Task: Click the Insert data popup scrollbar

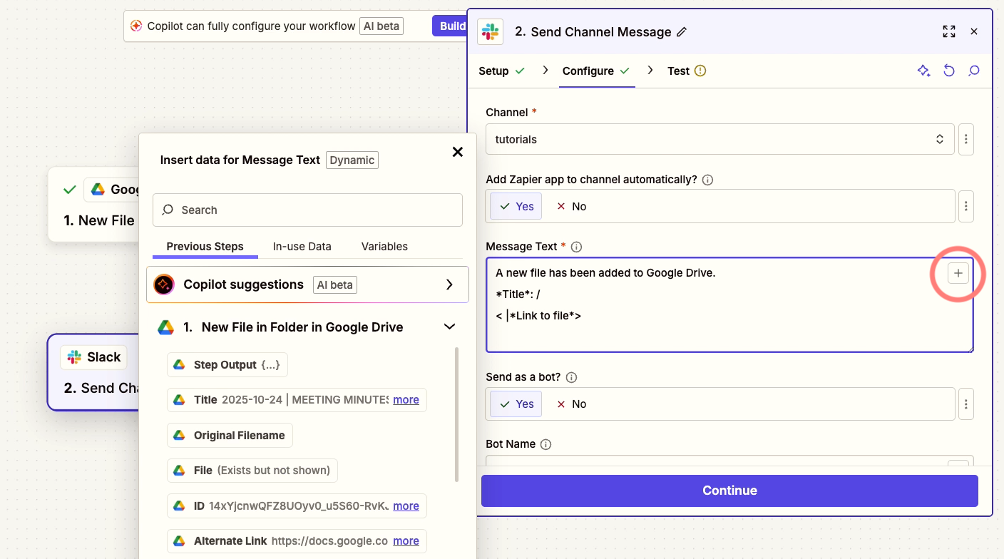Action: [456, 414]
